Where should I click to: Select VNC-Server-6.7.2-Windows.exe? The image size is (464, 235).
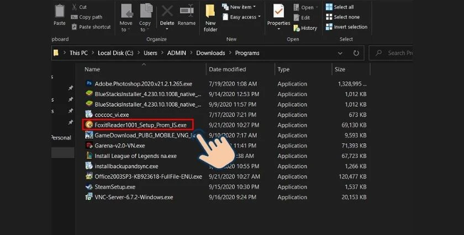tap(134, 197)
